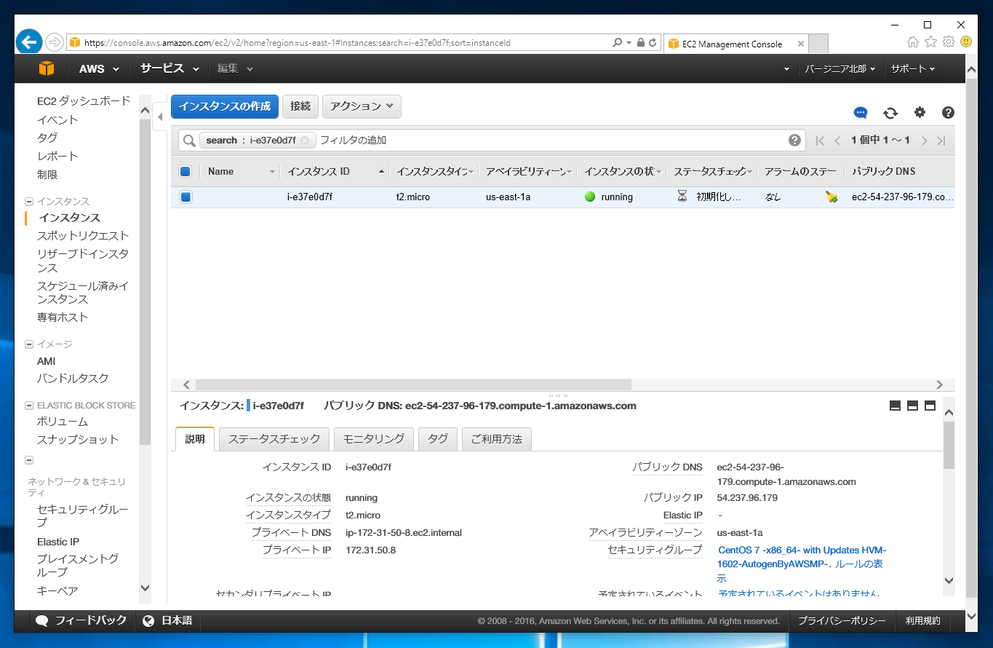Image resolution: width=993 pixels, height=648 pixels.
Task: Click the smiley feedback icon in browser
Action: point(966,42)
